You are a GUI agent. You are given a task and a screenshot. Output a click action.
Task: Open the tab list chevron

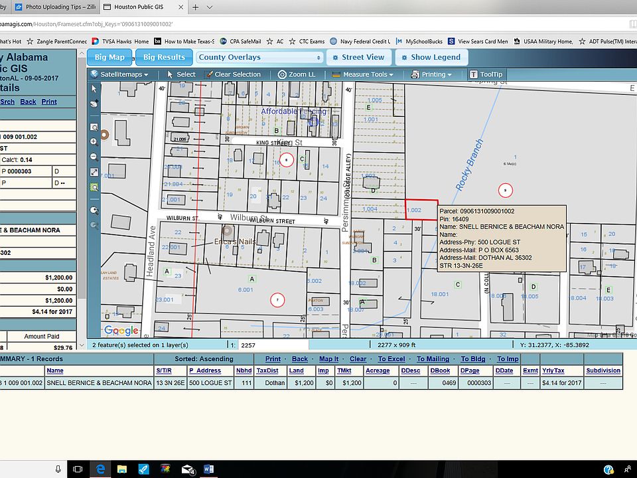(210, 7)
